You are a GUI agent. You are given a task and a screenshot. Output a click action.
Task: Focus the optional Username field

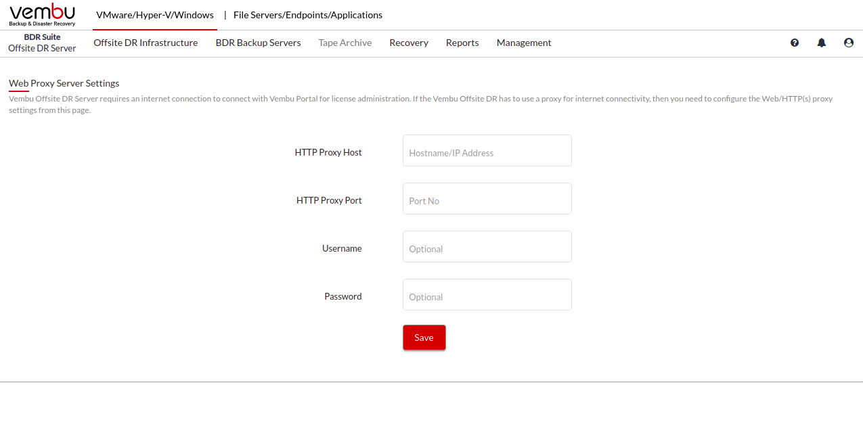coord(487,246)
